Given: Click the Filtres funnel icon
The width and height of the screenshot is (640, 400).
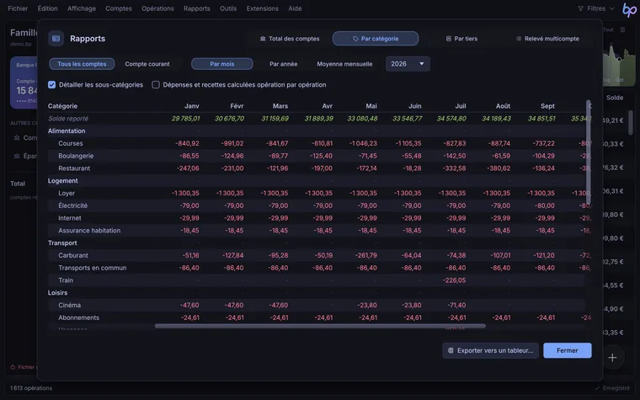Looking at the screenshot, I should click(580, 8).
